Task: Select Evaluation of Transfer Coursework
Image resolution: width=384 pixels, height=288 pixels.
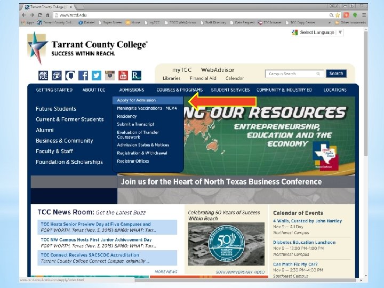Action: pyautogui.click(x=138, y=135)
